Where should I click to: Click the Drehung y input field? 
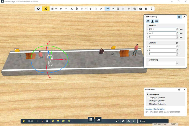162,50
